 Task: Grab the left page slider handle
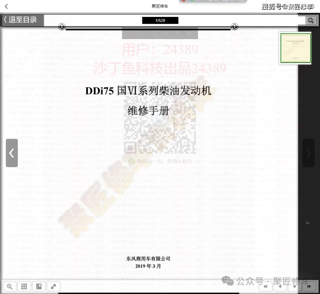(x=62, y=27)
